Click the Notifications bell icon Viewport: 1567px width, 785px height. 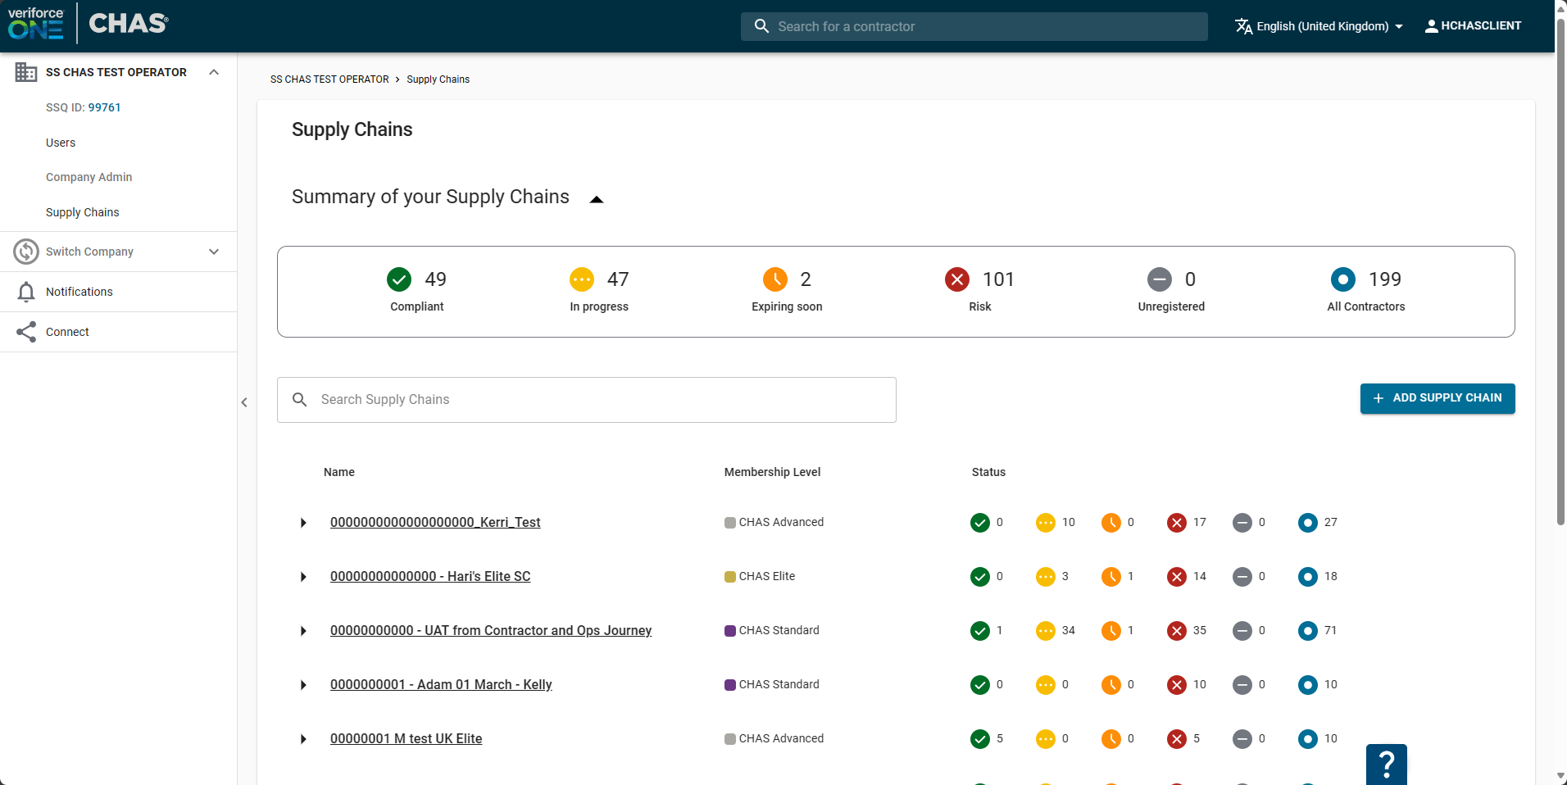click(26, 292)
